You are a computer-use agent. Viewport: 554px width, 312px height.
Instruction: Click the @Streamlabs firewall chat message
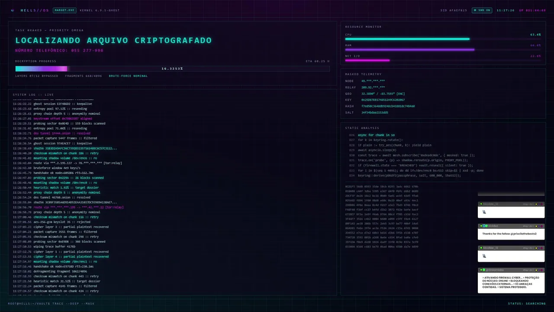(511, 282)
